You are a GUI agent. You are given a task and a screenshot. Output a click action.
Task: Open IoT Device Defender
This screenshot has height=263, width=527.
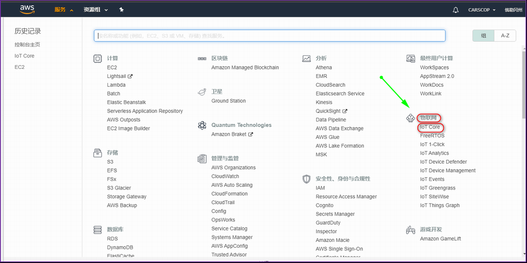point(443,161)
